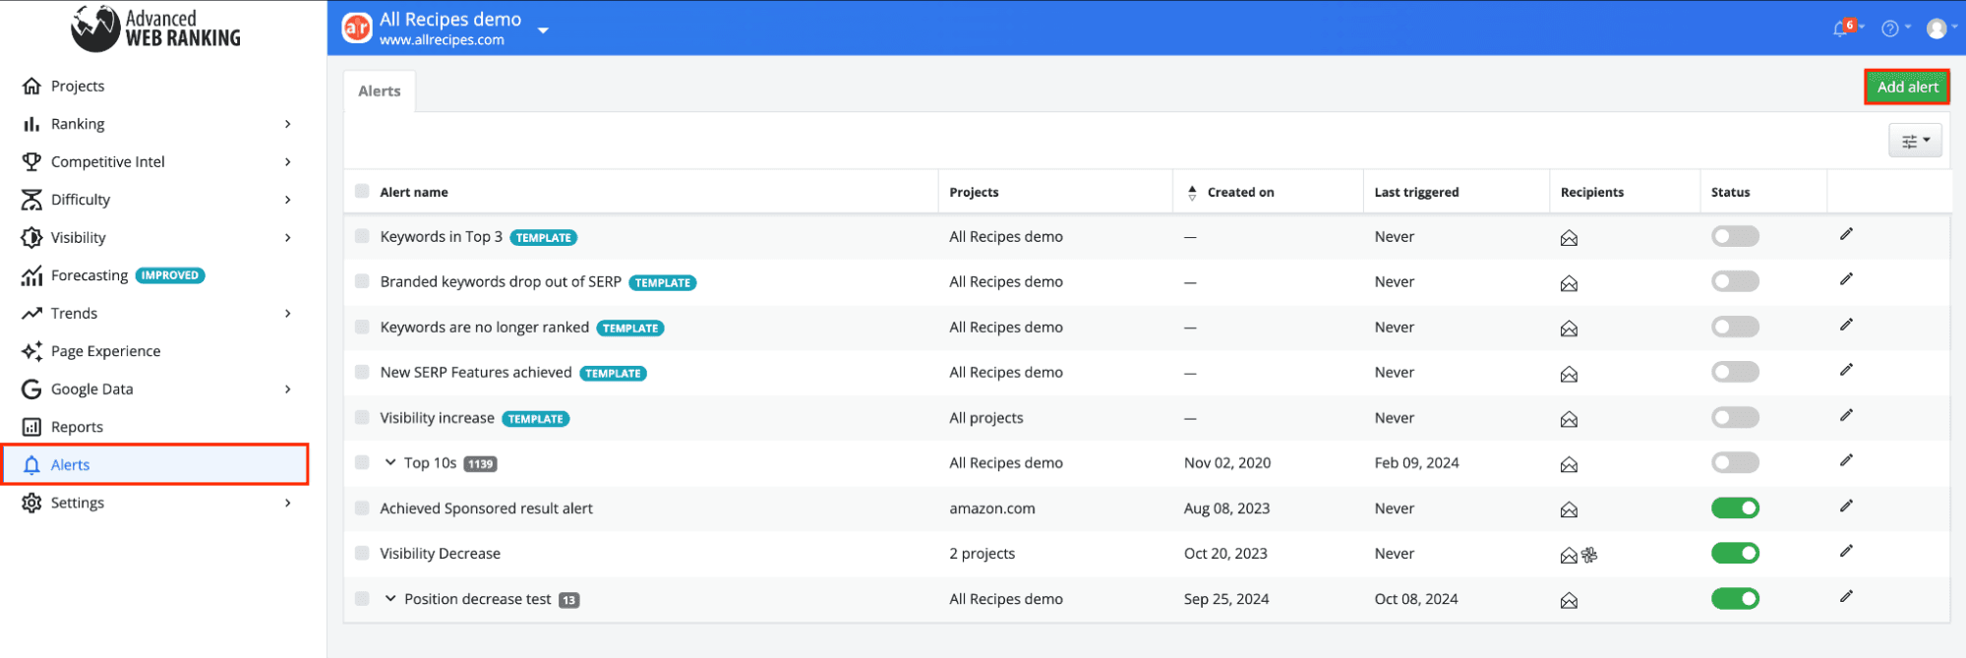Disable the Position decrease test toggle

pyautogui.click(x=1735, y=598)
